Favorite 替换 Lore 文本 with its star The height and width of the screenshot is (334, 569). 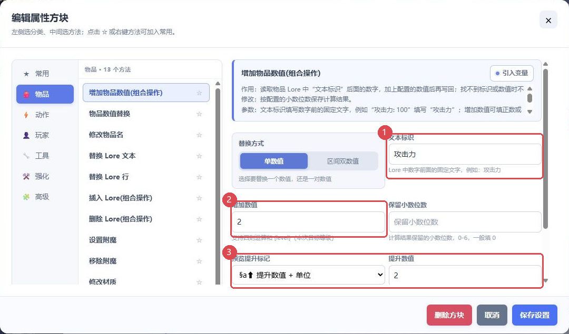[x=199, y=156]
